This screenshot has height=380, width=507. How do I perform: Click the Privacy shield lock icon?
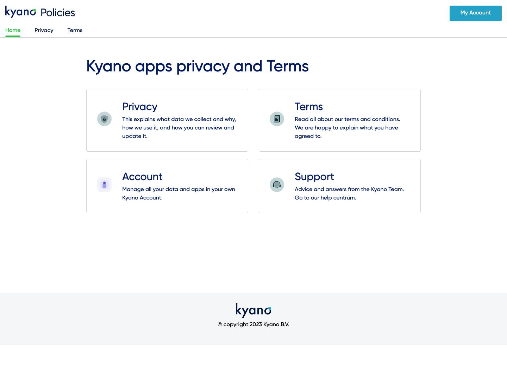[x=104, y=119]
